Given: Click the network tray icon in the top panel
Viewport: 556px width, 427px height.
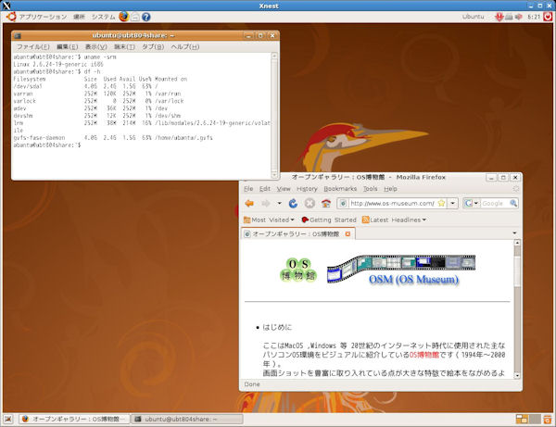Looking at the screenshot, I should coord(509,17).
